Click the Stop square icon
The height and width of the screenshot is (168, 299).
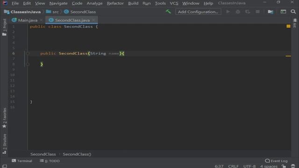point(257,12)
